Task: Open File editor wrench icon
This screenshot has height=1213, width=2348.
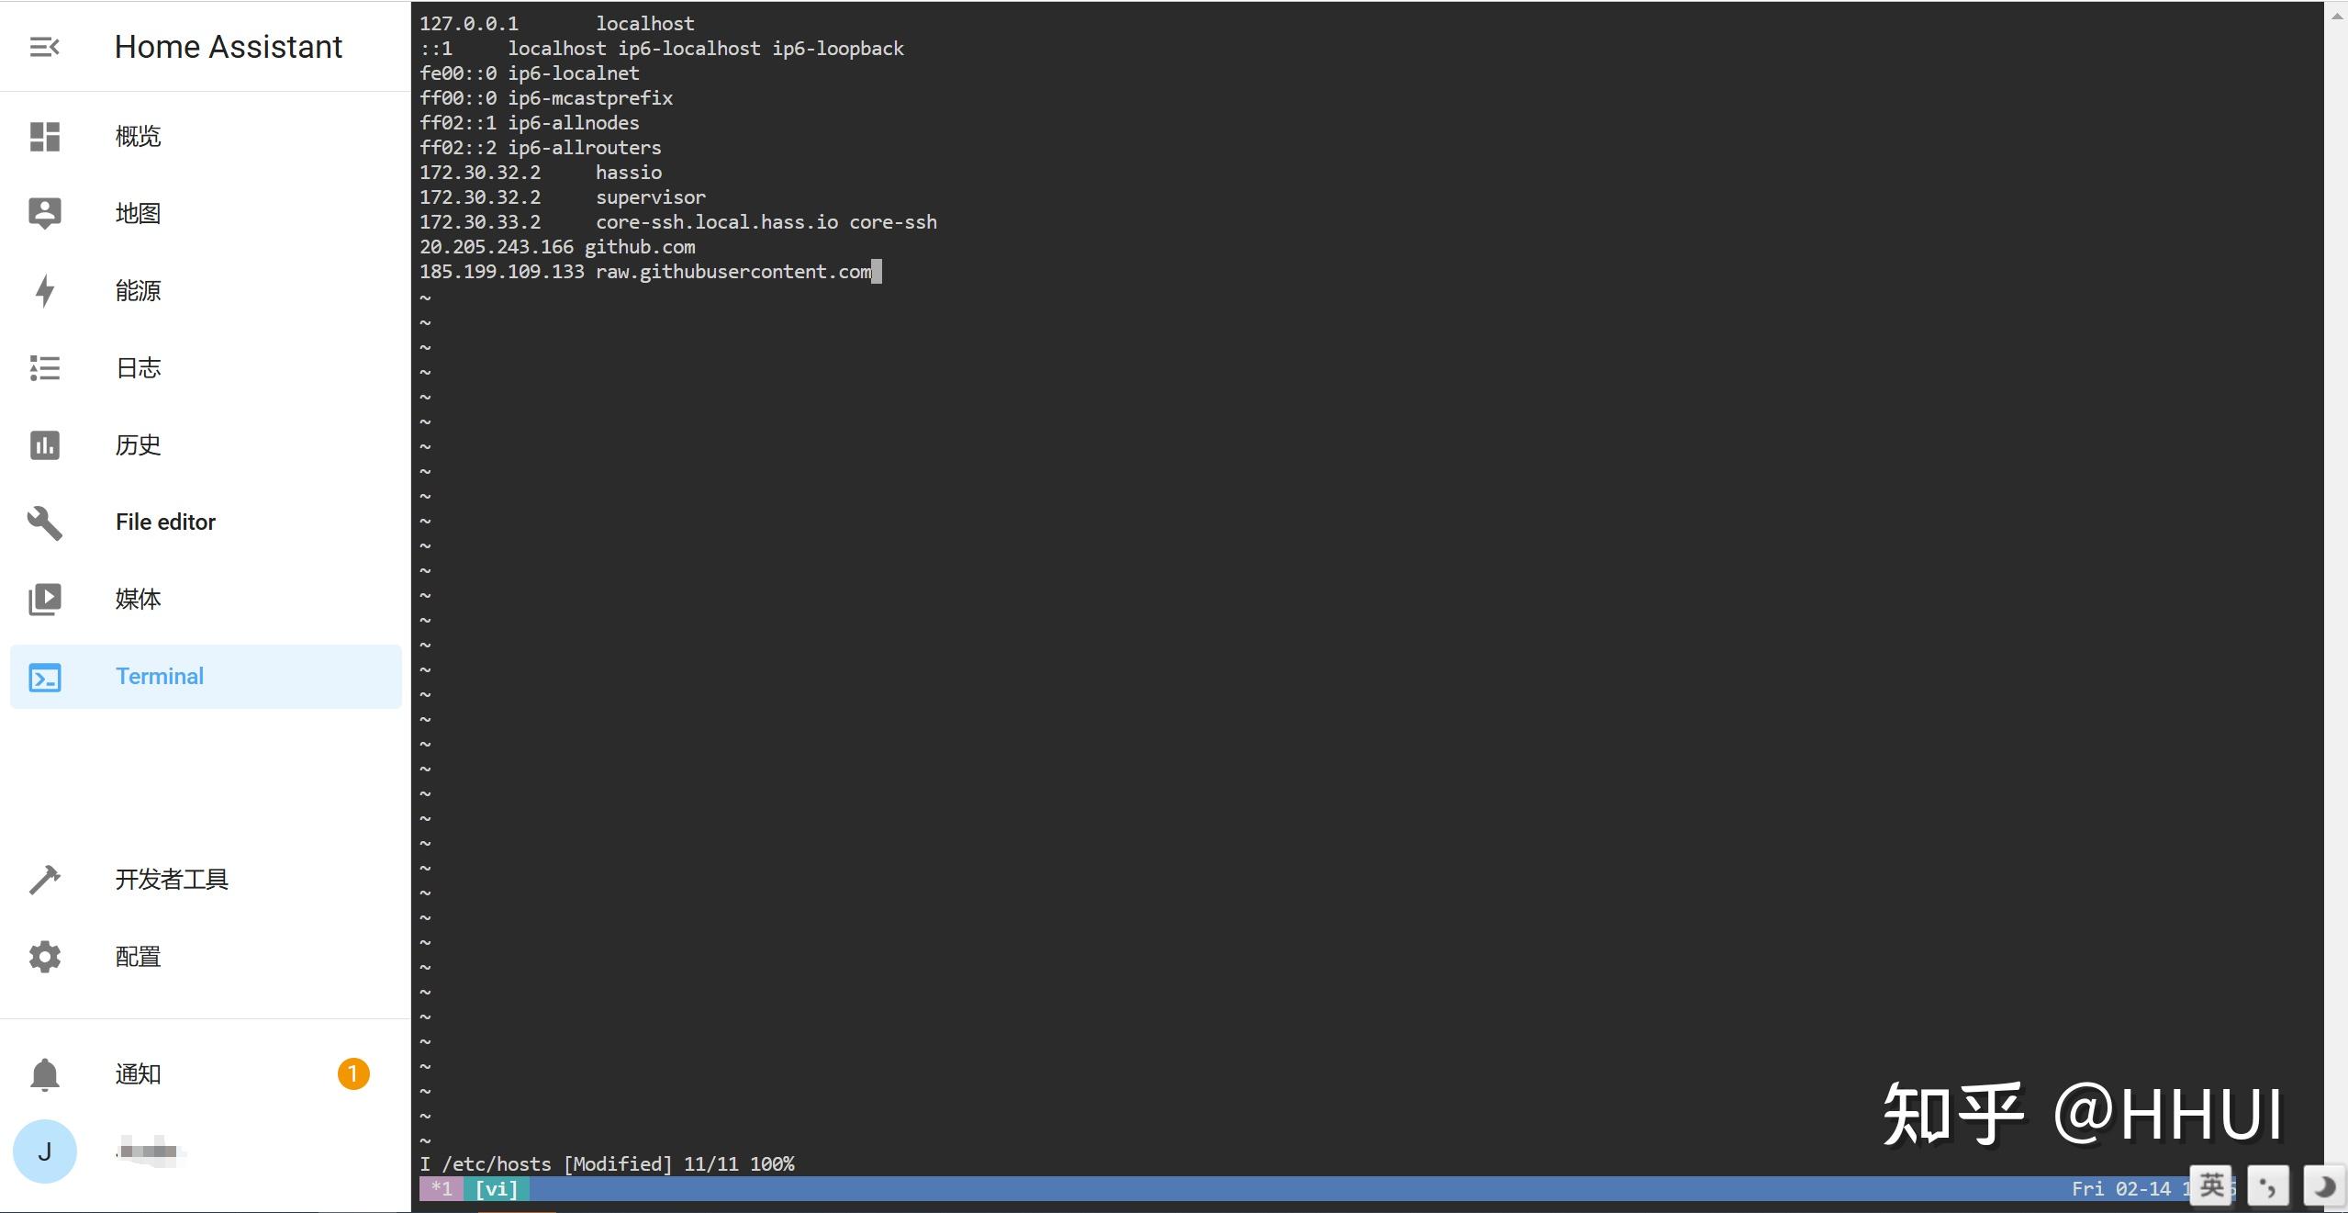Action: pyautogui.click(x=44, y=522)
